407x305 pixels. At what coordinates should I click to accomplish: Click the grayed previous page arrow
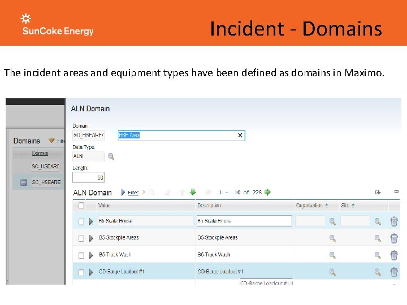(x=208, y=192)
